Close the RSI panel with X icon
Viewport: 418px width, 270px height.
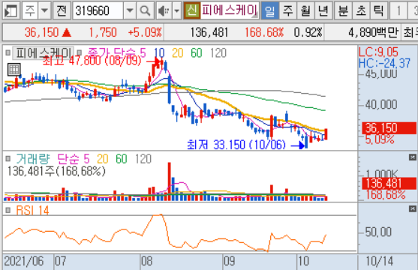(412, 208)
